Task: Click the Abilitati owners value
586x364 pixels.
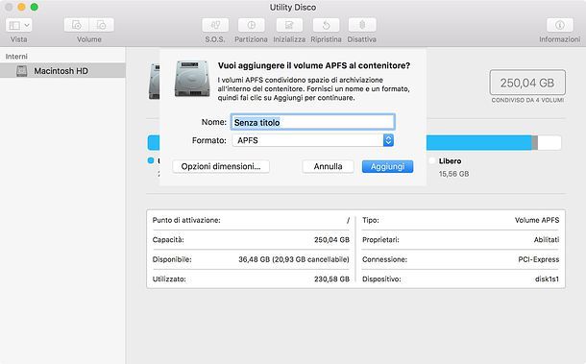Action: pyautogui.click(x=547, y=239)
